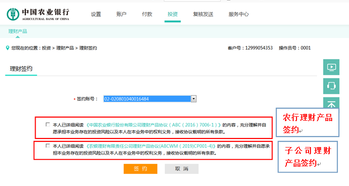This screenshot has width=349, height=186.
Task: Click the 签约账号 field label
Action: coord(87,99)
